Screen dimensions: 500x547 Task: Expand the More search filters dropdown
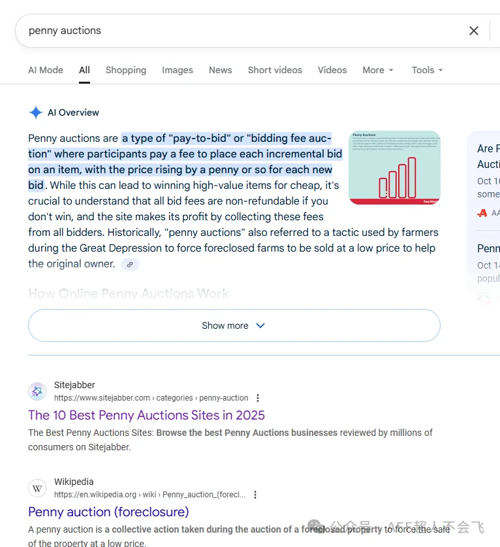pos(378,70)
